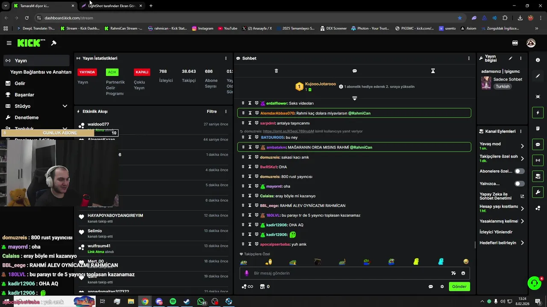547x307 pixels.
Task: Collapse the gifted-sub leaderboard with the down arrow
Action: pos(354,98)
